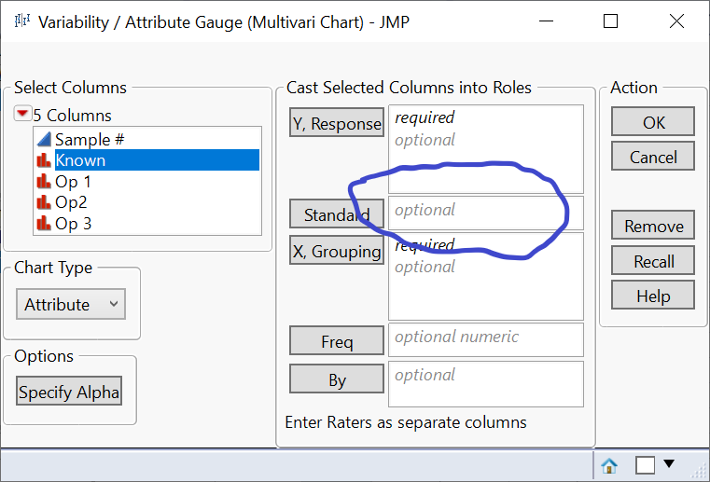Toggle the square box in status bar

coord(645,464)
